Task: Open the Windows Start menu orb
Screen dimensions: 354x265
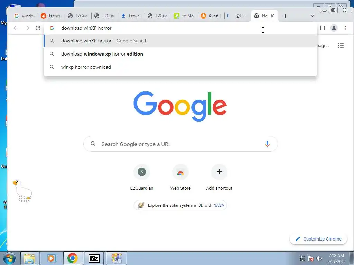Action: [x=9, y=258]
